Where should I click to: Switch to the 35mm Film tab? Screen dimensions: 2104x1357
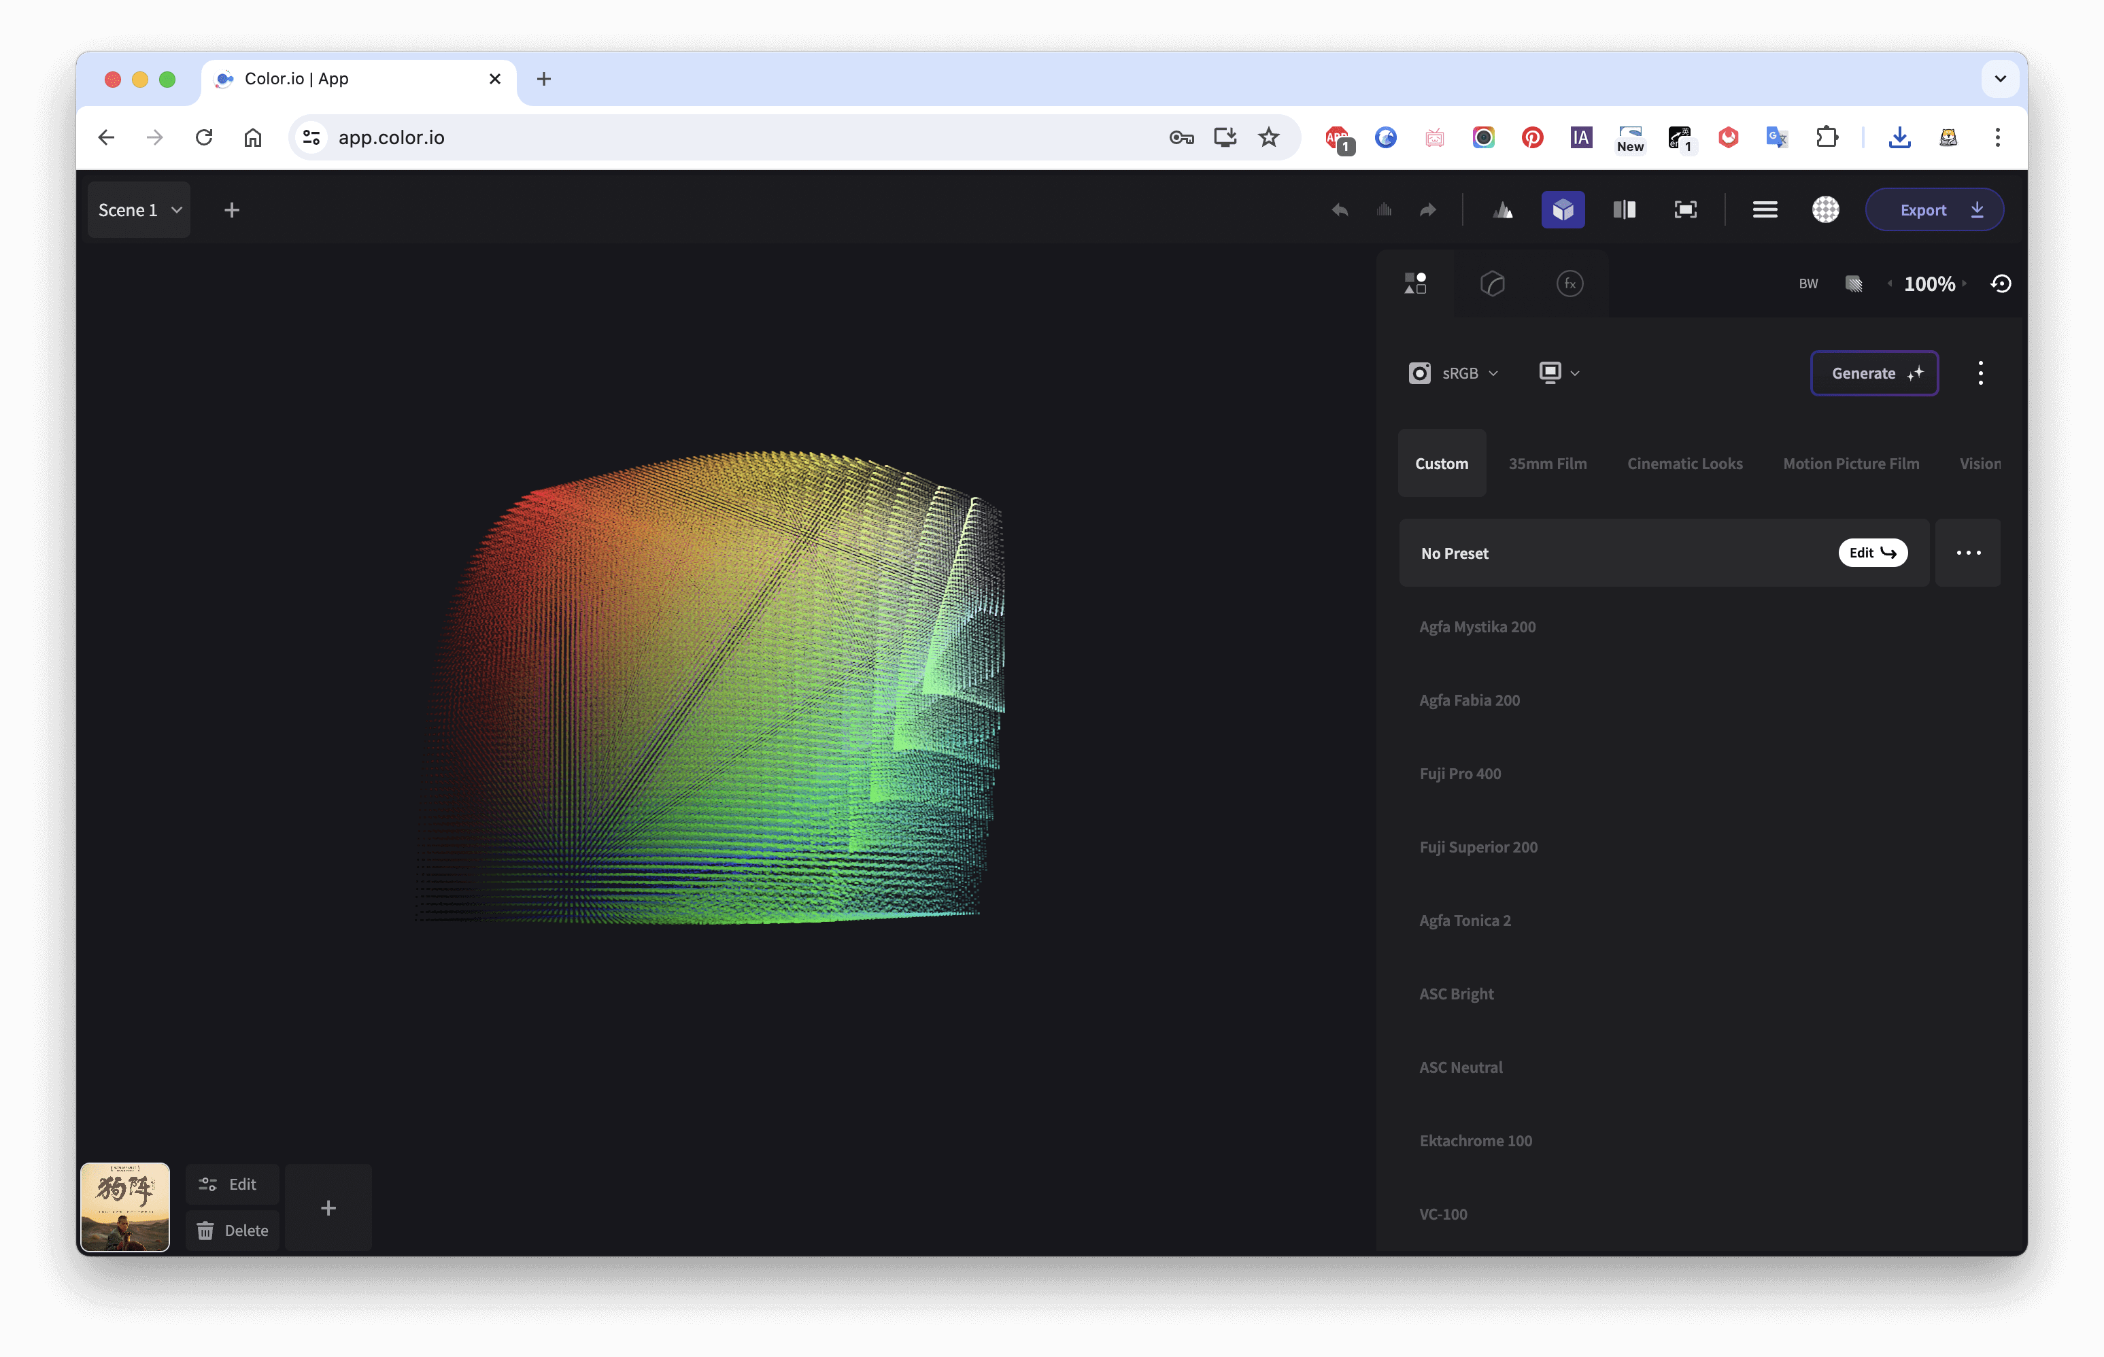tap(1547, 464)
